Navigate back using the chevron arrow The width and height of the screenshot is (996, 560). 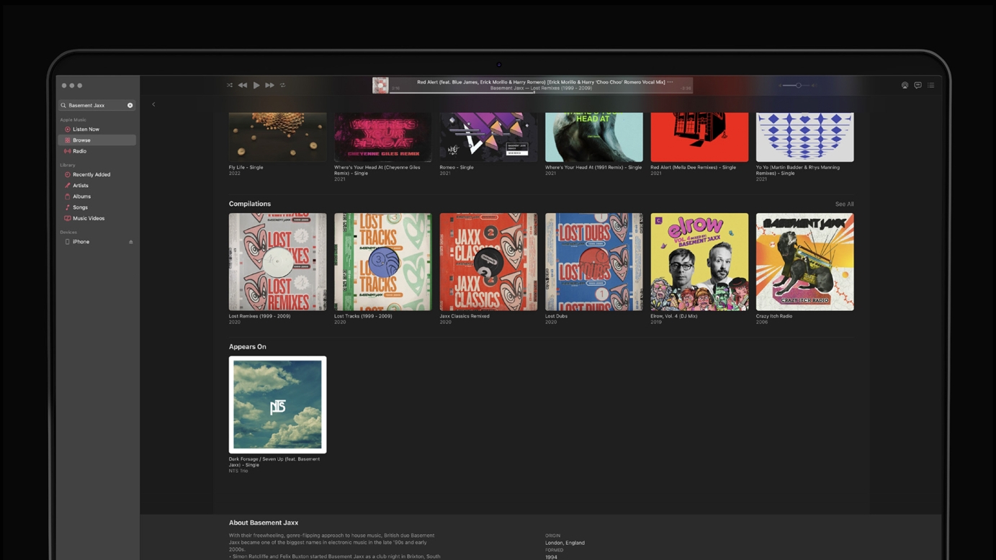coord(153,104)
